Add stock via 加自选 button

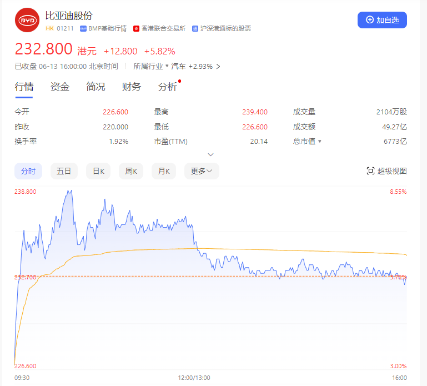point(382,20)
